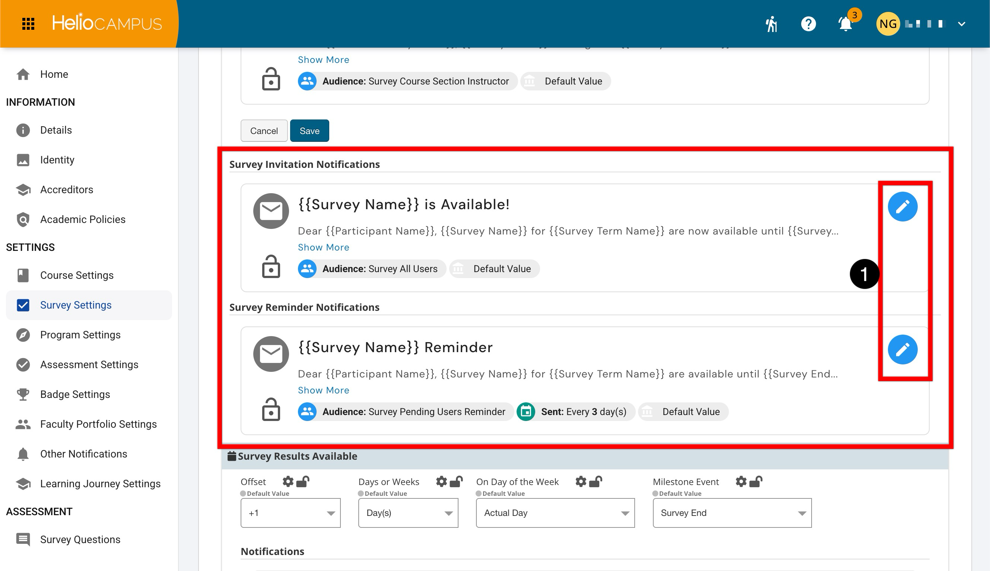Click the topmost Show More link
990x571 pixels.
click(x=323, y=60)
